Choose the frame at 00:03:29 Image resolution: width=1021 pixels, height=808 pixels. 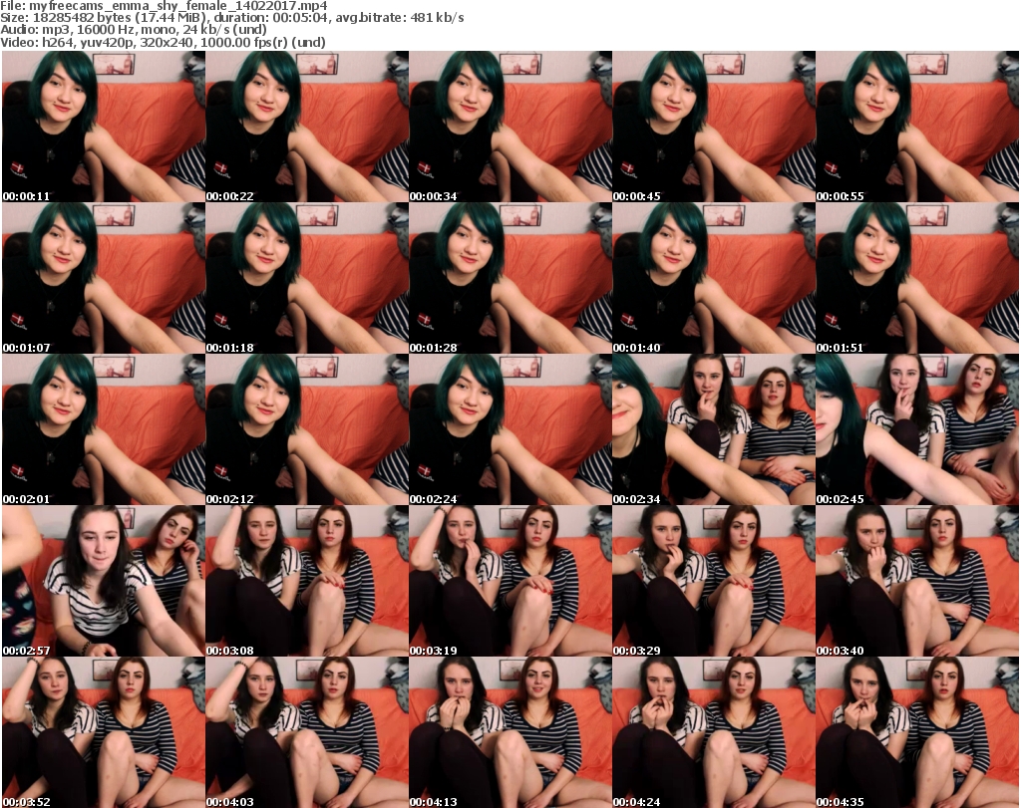pyautogui.click(x=714, y=581)
